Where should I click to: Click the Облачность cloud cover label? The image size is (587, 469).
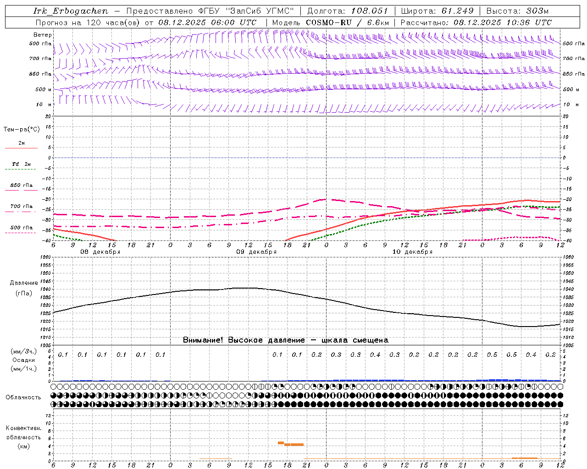[x=23, y=398]
